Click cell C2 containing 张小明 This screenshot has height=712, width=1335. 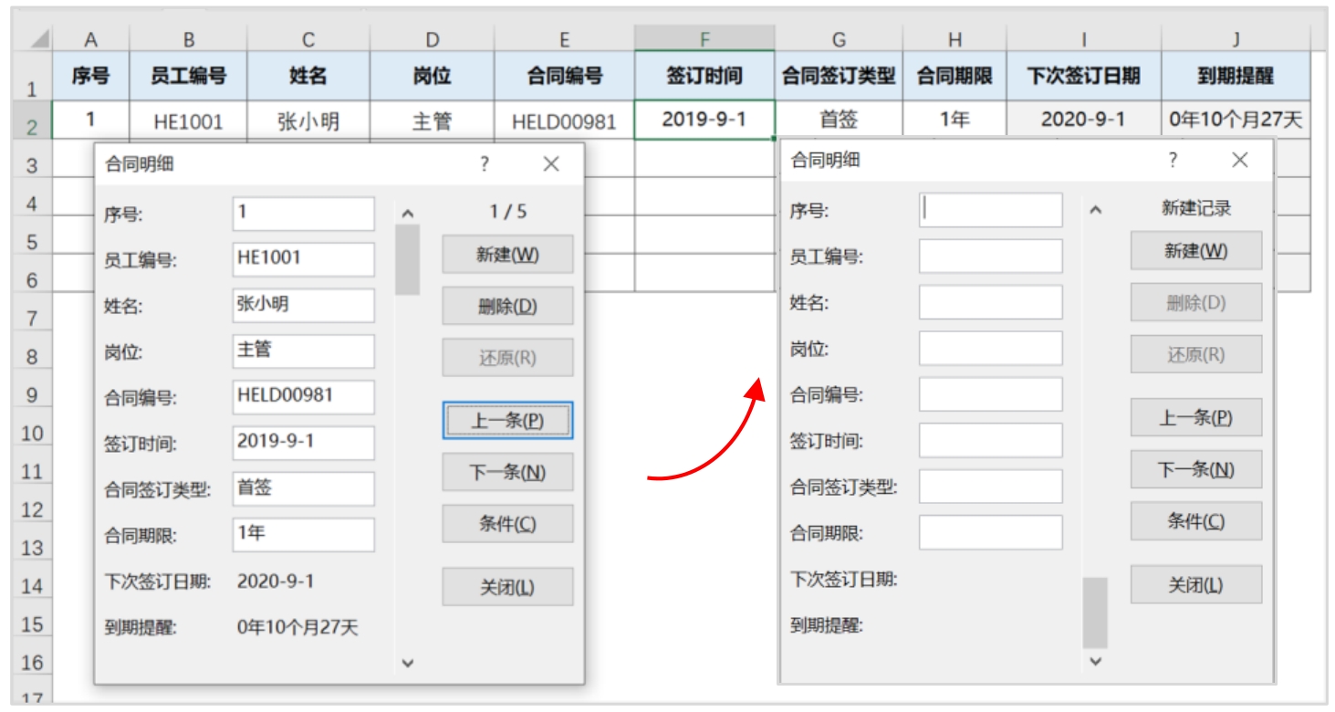[x=308, y=120]
